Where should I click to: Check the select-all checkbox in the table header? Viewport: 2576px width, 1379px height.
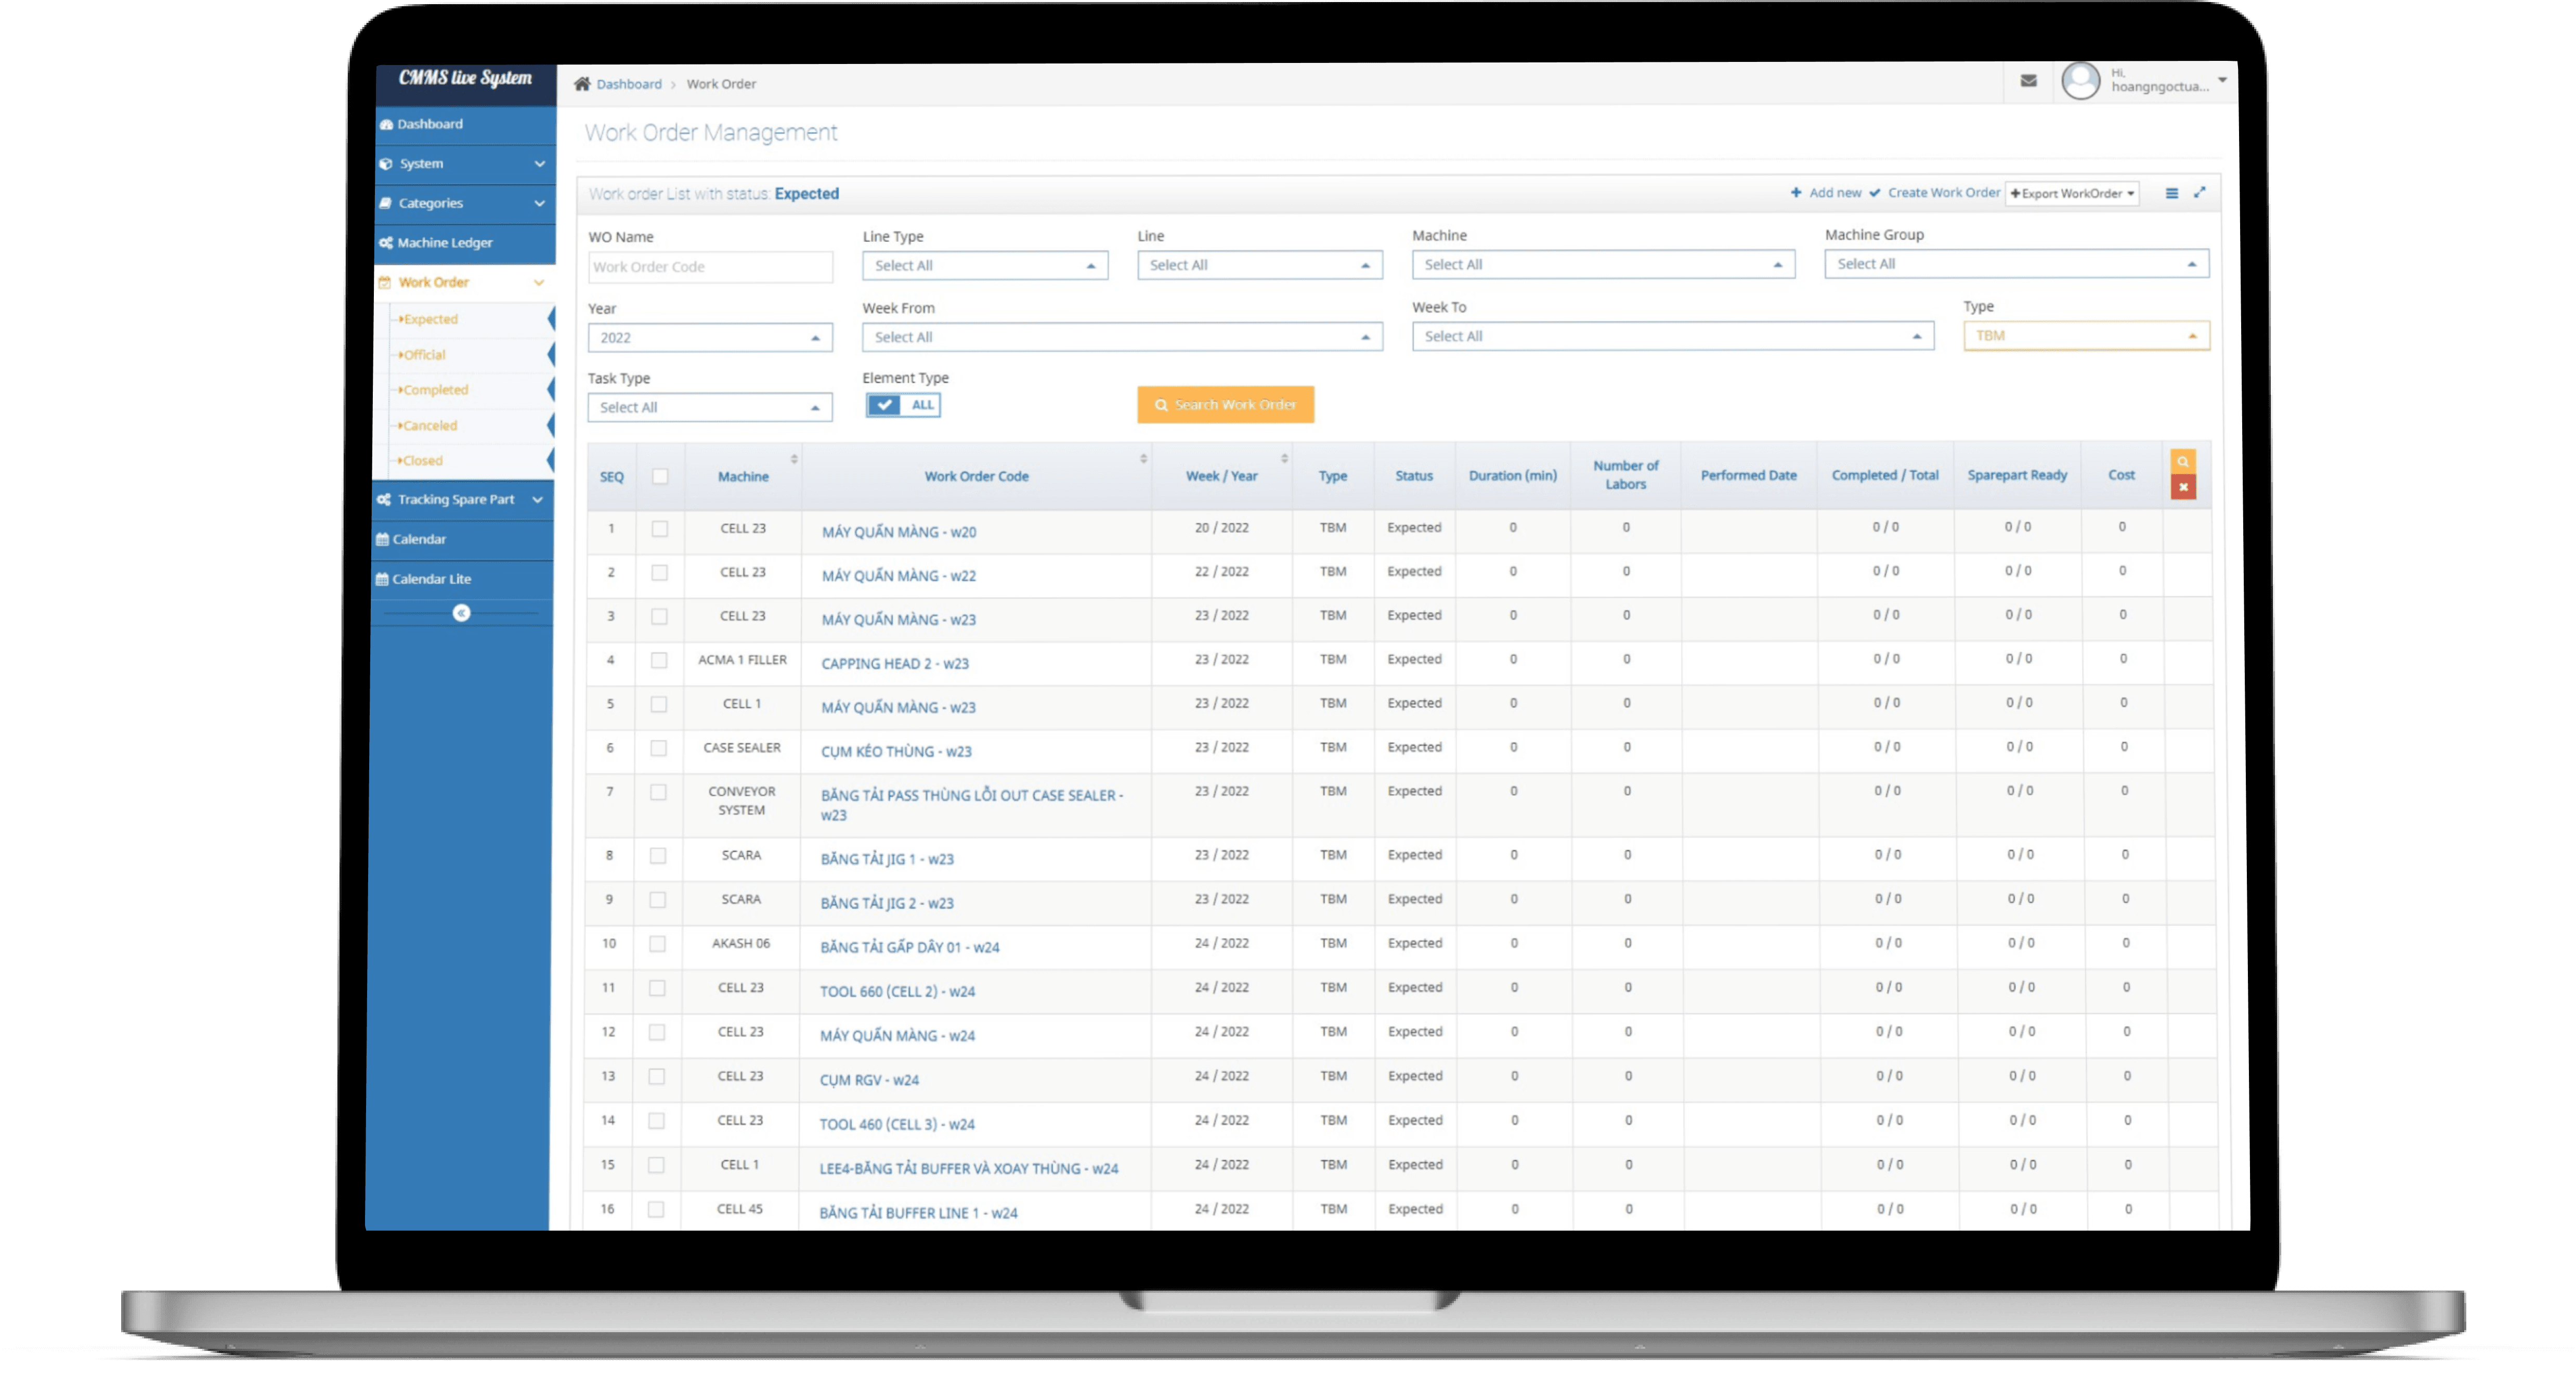(x=659, y=478)
